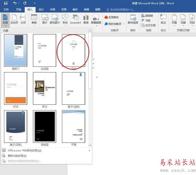This screenshot has height=175, width=196.
Task: Select 删除当前封面 menu entry
Action: [x=46, y=156]
